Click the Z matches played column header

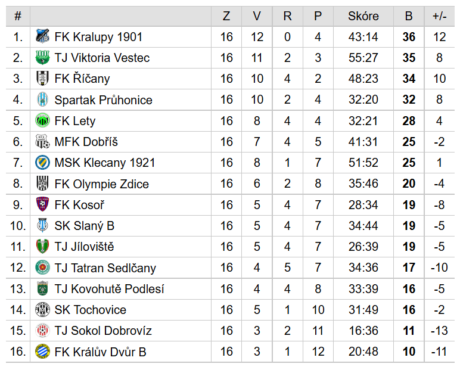coord(226,16)
